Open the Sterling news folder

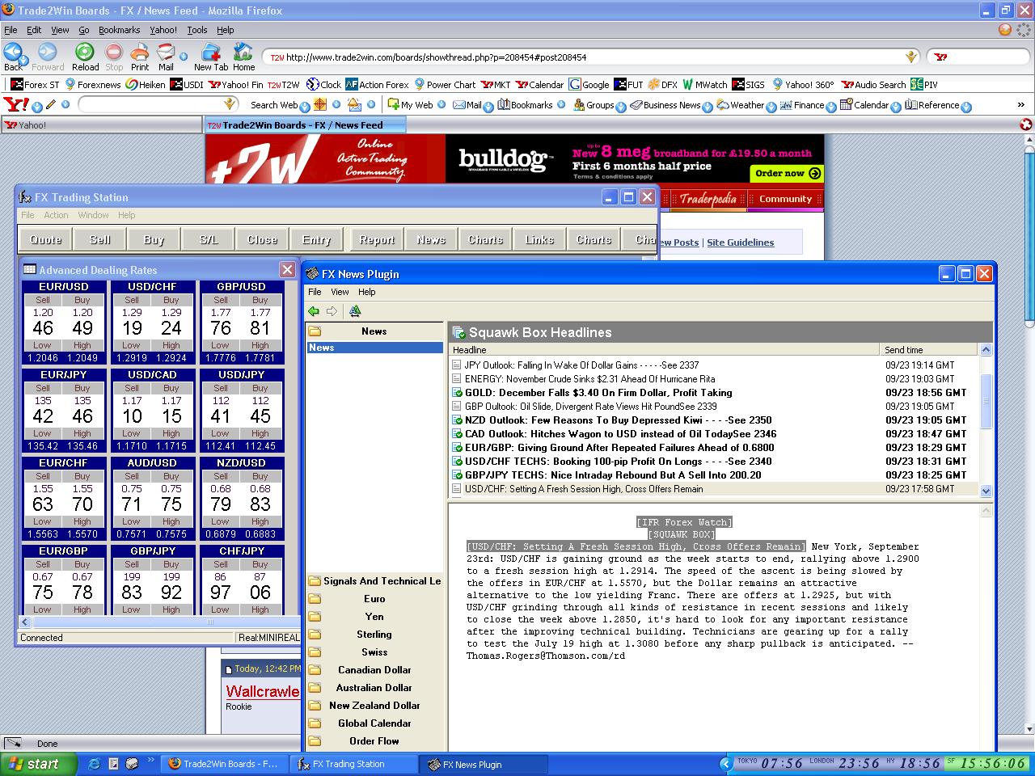pos(374,635)
